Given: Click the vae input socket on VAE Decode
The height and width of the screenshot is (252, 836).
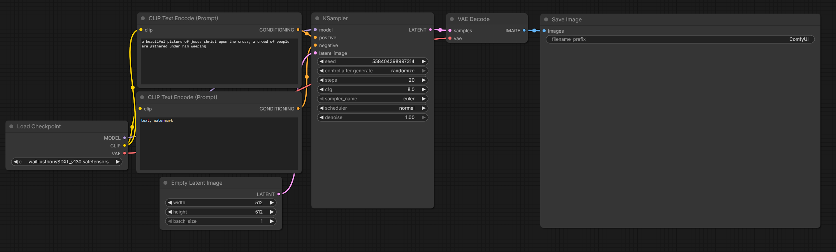Looking at the screenshot, I should (450, 38).
